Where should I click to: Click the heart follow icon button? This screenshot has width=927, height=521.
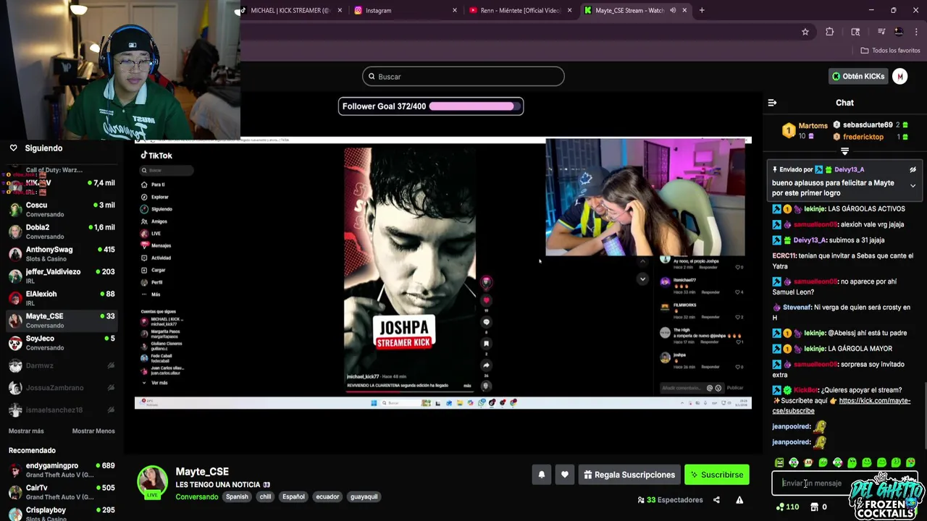[565, 475]
